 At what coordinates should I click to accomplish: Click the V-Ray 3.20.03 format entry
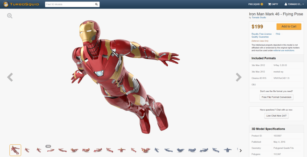pos(280,65)
